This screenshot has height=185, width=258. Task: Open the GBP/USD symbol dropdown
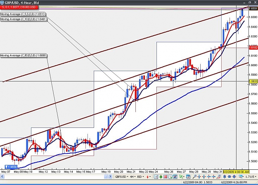(121, 177)
